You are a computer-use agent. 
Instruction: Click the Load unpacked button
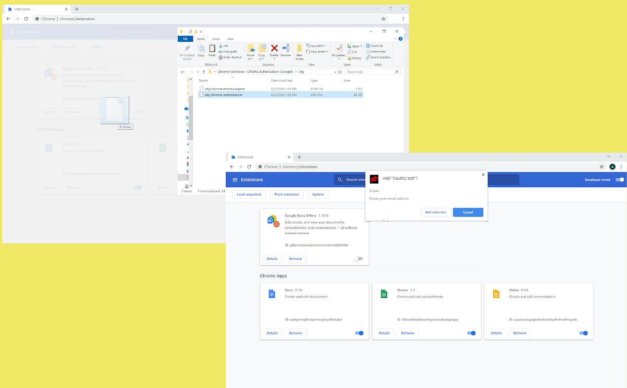(x=249, y=194)
